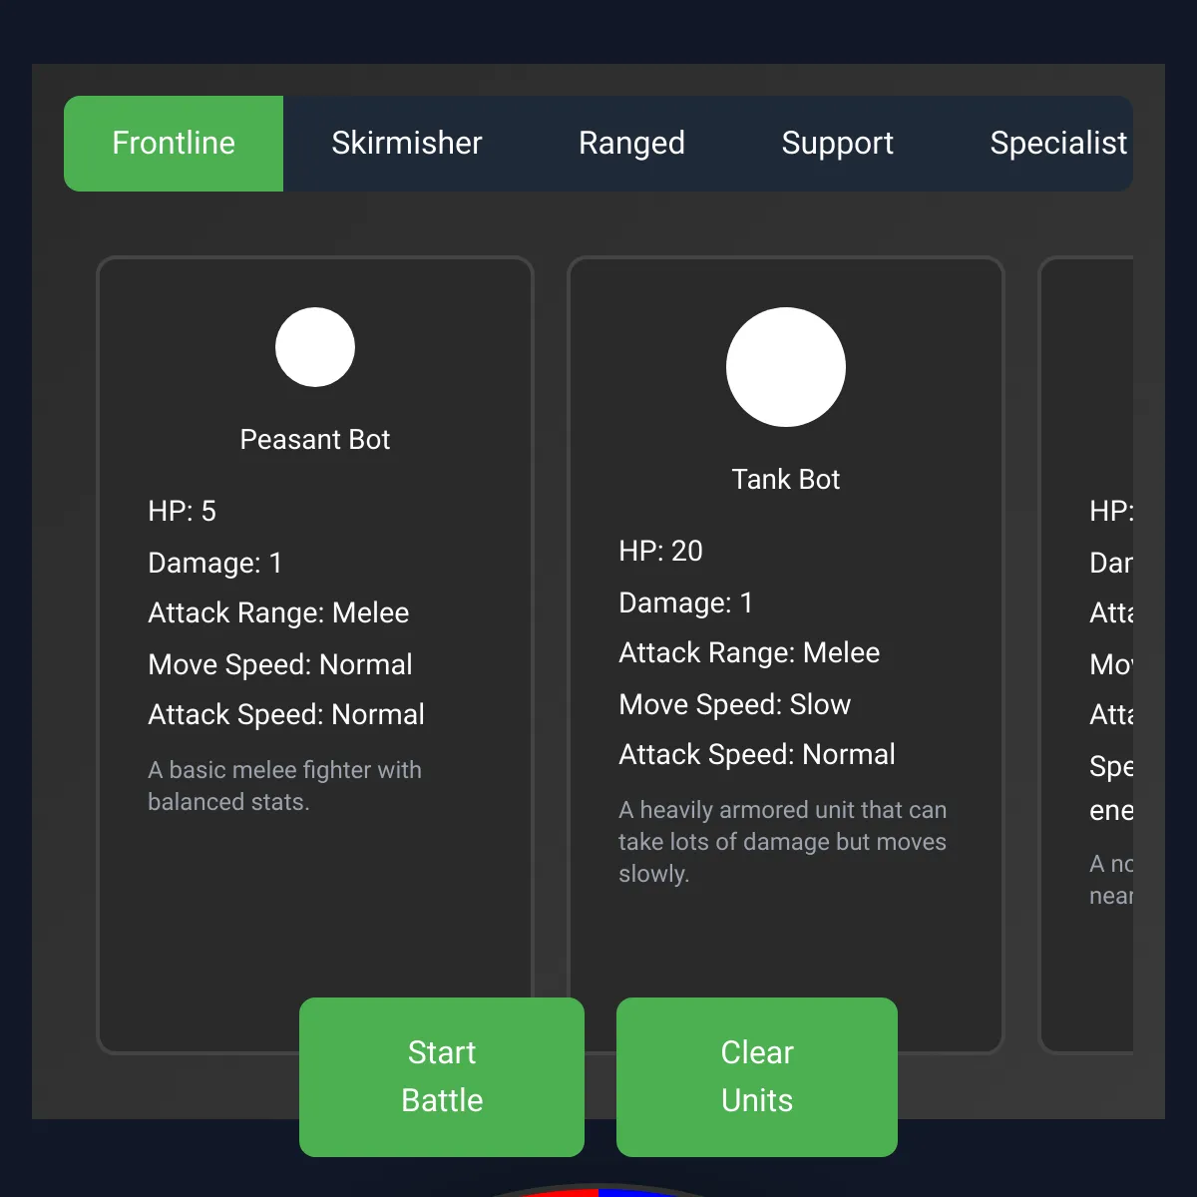Screen dimensions: 1197x1197
Task: Click the Tank Bot white circle icon
Action: pyautogui.click(x=786, y=367)
